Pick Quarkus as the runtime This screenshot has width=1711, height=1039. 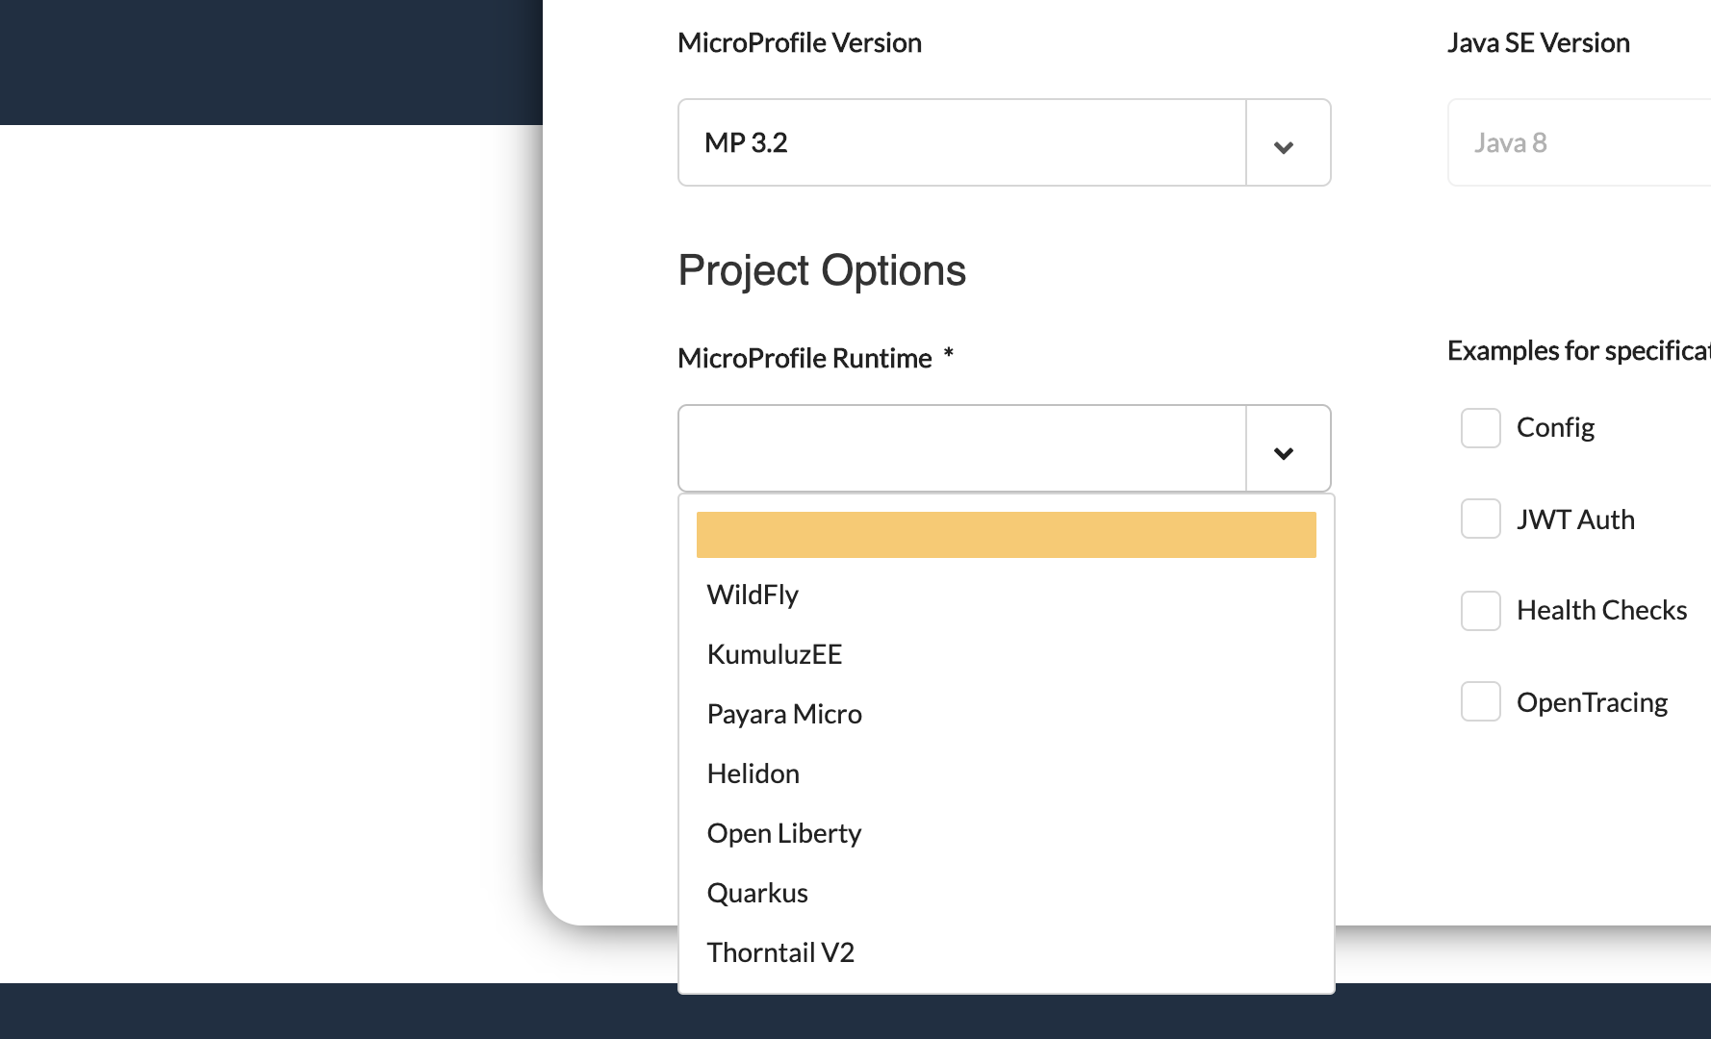pos(1006,893)
